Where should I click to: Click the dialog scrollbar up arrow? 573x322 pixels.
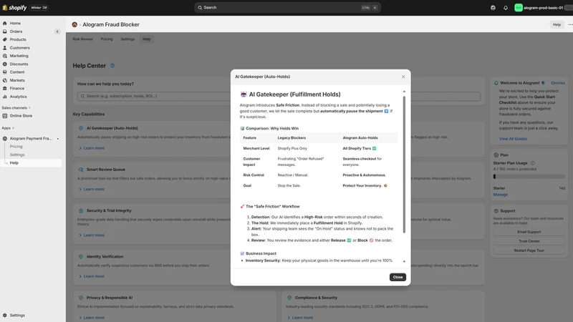pos(404,92)
